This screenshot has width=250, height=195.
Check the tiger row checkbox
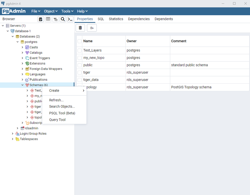coord(79,72)
